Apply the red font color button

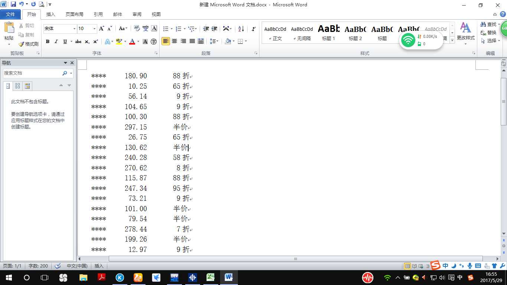tap(132, 42)
